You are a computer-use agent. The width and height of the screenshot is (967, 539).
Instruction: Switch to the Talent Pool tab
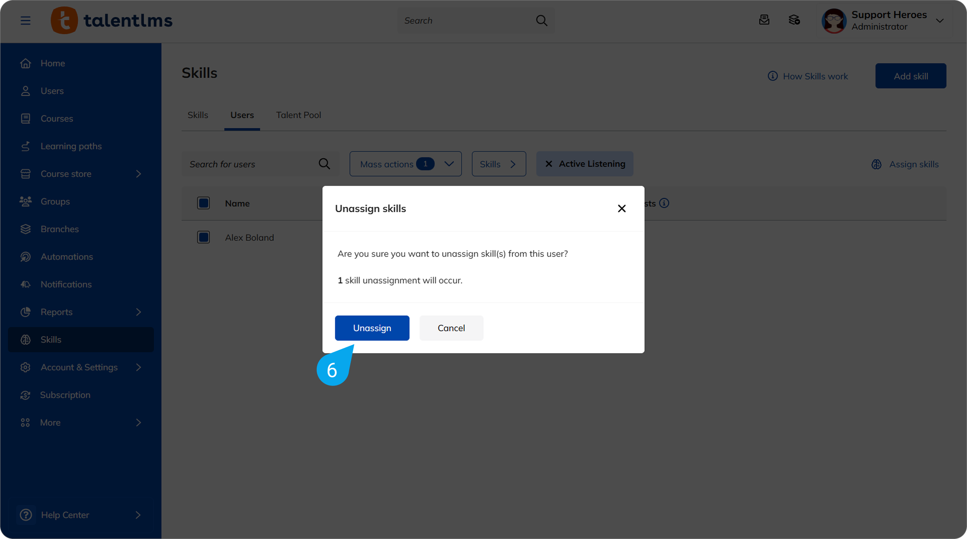coord(298,115)
